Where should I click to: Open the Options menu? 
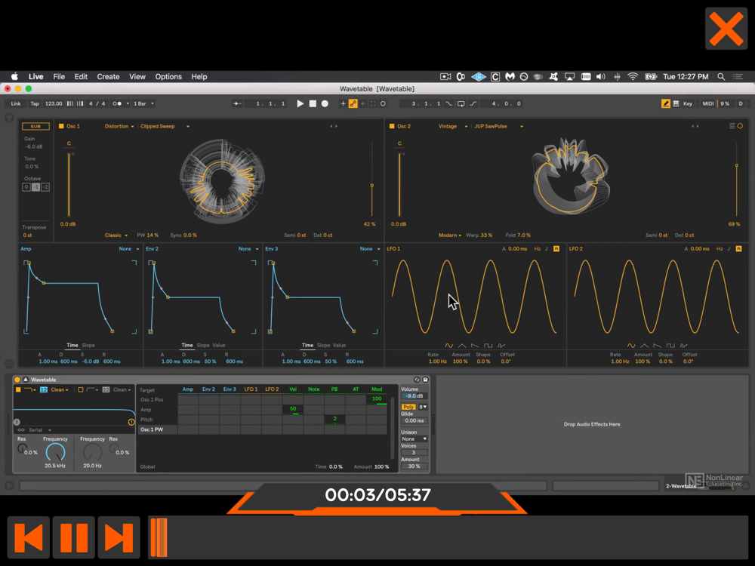pos(168,76)
